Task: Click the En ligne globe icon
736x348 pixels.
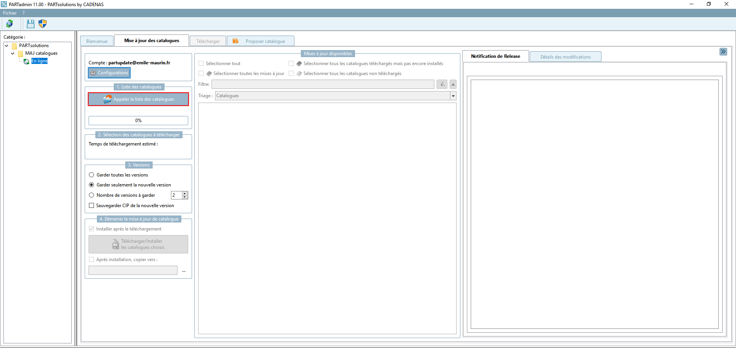Action: 26,61
